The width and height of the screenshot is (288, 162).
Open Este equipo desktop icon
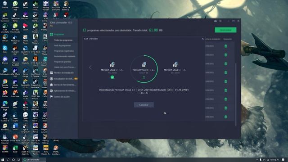pyautogui.click(x=5, y=72)
